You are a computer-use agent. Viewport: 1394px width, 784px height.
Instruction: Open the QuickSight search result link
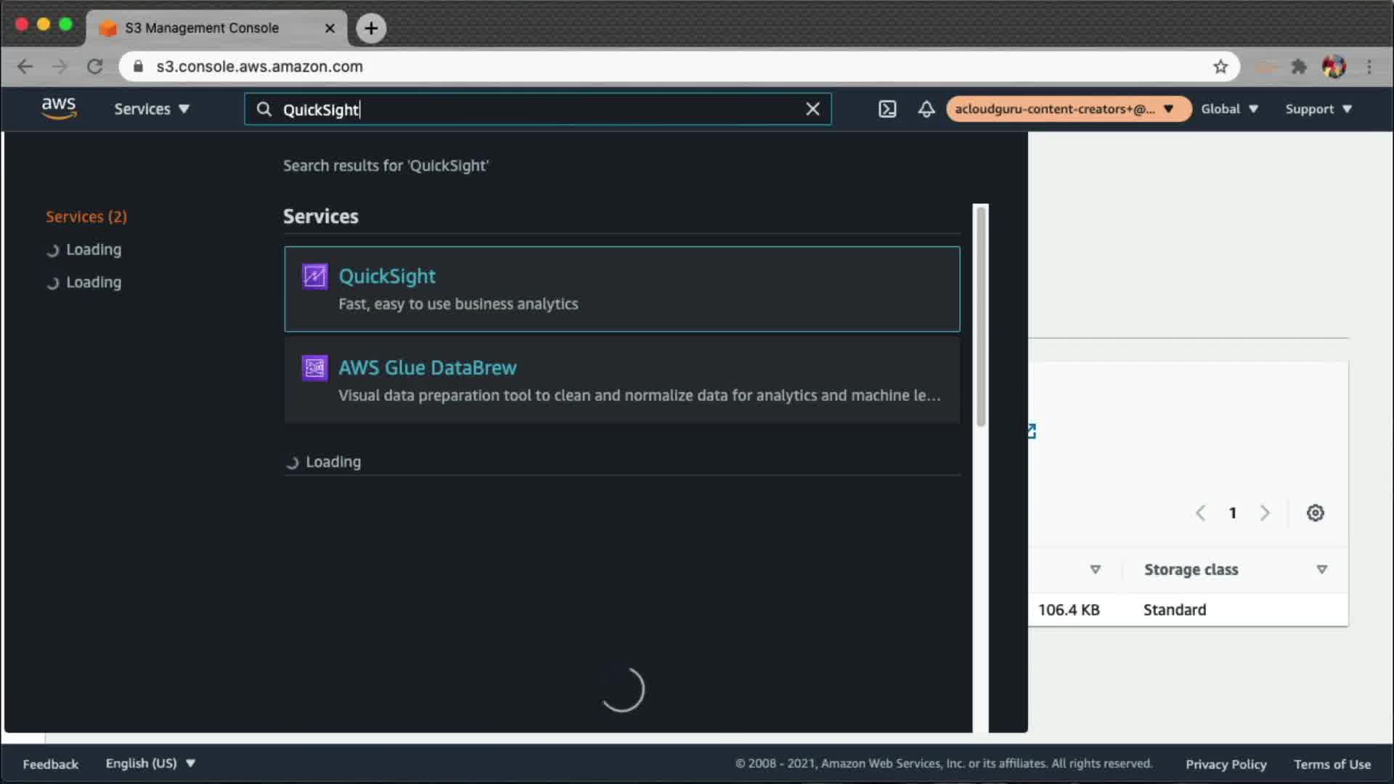click(387, 277)
